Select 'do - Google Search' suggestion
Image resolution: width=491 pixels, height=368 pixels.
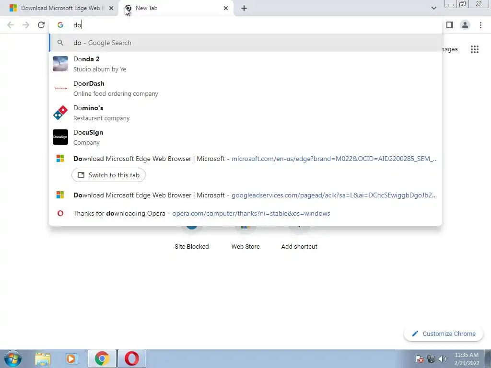tap(245, 43)
